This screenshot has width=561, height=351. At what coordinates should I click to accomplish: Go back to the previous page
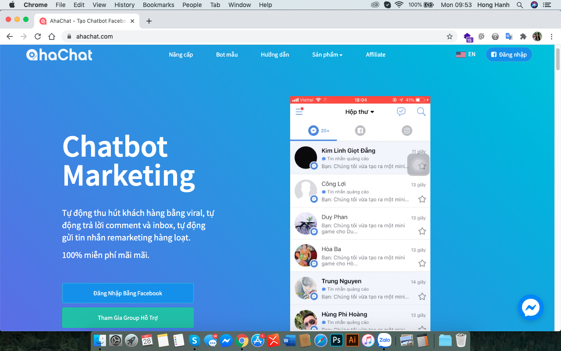click(10, 36)
